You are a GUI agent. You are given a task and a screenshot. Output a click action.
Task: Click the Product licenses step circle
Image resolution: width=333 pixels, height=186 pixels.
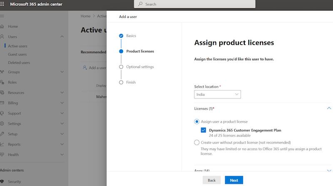[121, 51]
